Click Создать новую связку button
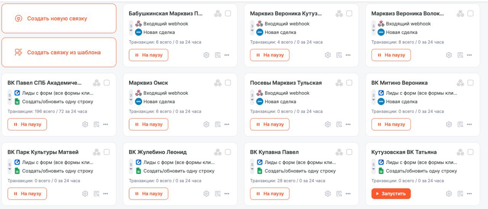 coord(59,18)
